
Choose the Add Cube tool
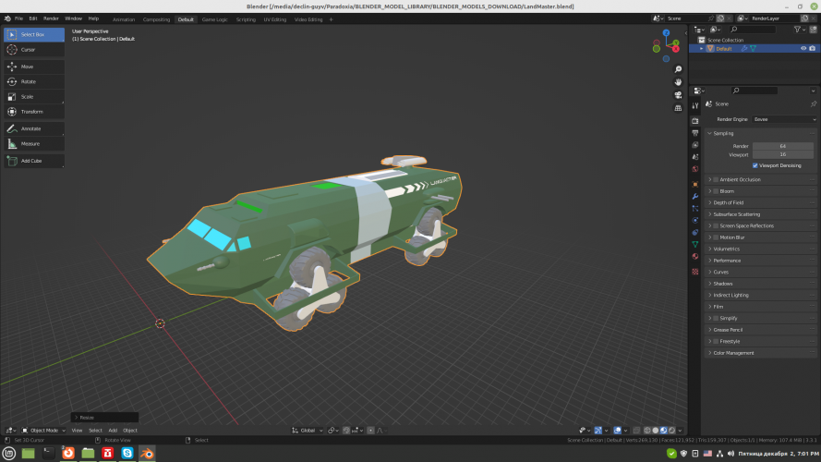(x=33, y=160)
